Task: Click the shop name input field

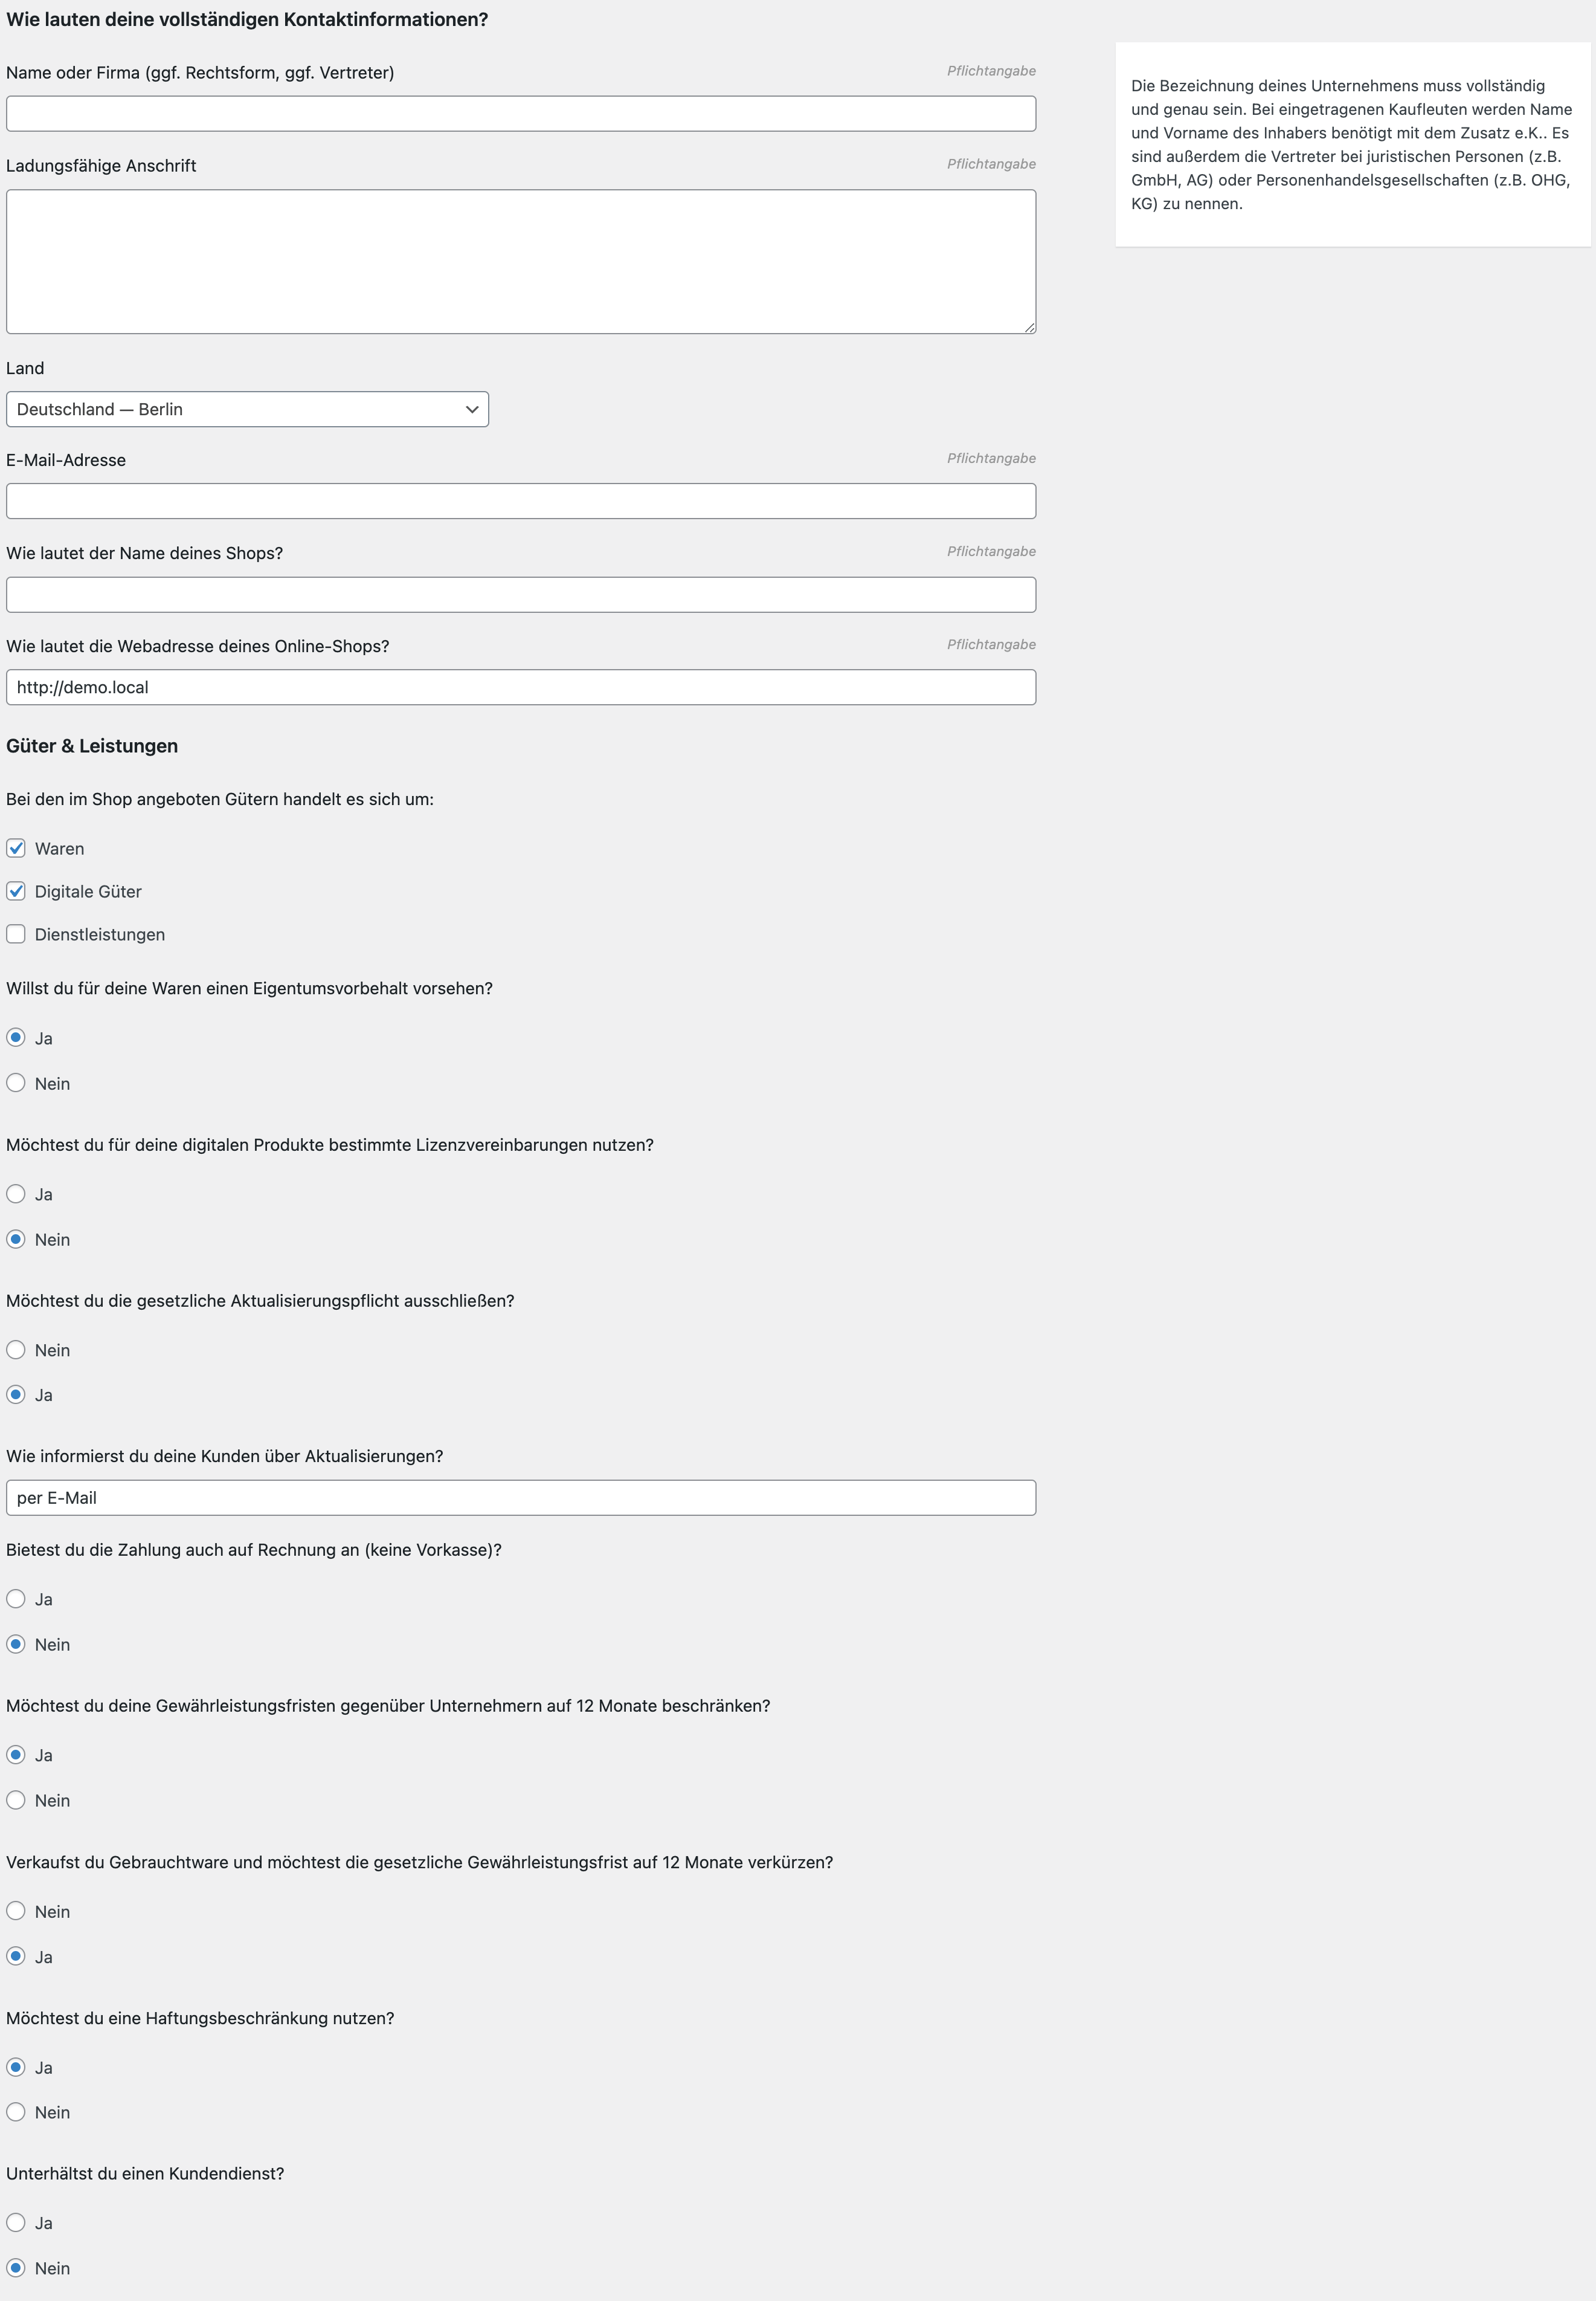Action: pos(520,595)
